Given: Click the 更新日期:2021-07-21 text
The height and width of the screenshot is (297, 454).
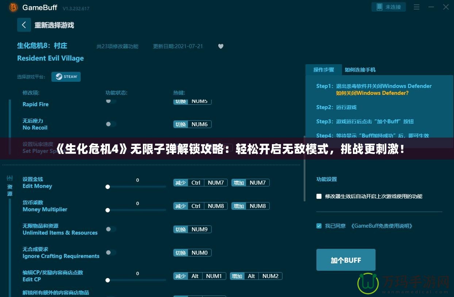Looking at the screenshot, I should coord(178,46).
